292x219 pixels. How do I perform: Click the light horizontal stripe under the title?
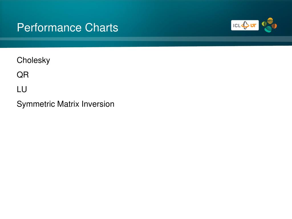(146, 39)
